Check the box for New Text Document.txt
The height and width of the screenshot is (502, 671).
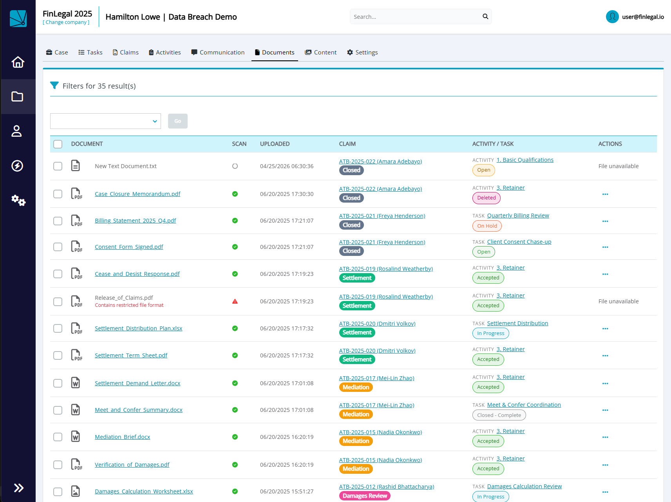pos(58,166)
